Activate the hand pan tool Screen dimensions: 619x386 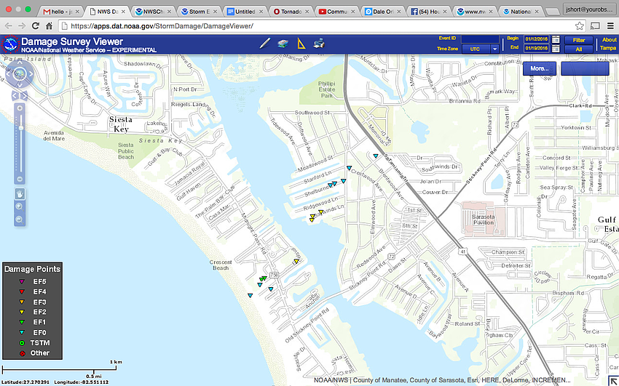20,193
